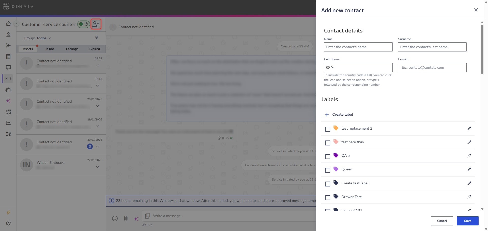488x231 pixels.
Task: Edit the 'Queen' label pencil icon
Action: click(469, 169)
